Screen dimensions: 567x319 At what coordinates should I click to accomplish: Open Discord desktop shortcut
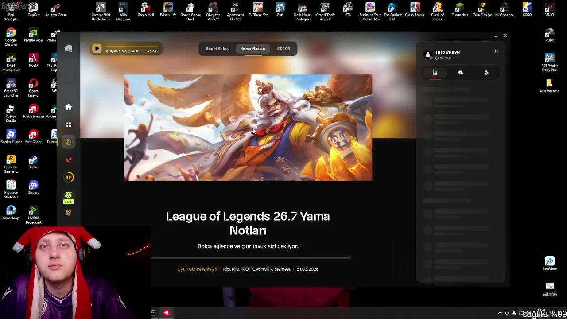pos(33,187)
